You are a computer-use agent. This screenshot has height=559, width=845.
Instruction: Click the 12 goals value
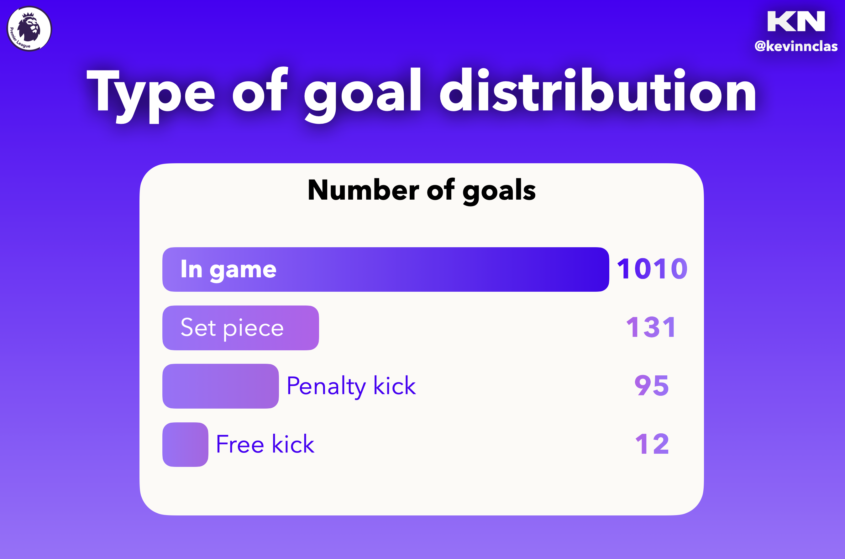tap(652, 444)
